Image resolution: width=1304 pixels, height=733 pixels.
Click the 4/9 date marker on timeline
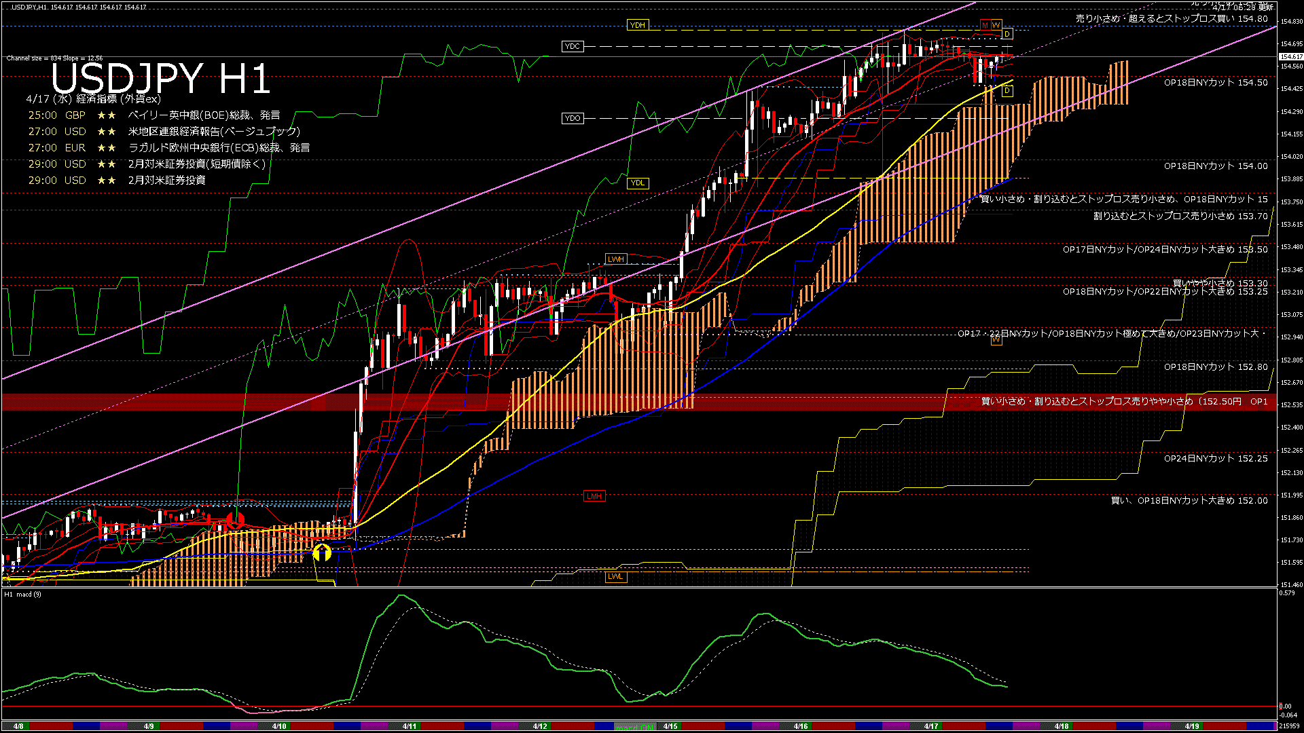pyautogui.click(x=149, y=726)
